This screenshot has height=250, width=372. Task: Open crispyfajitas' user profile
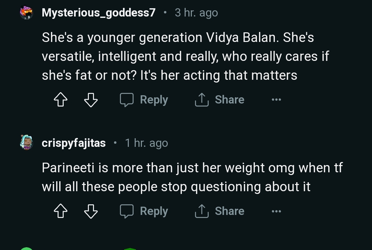74,143
